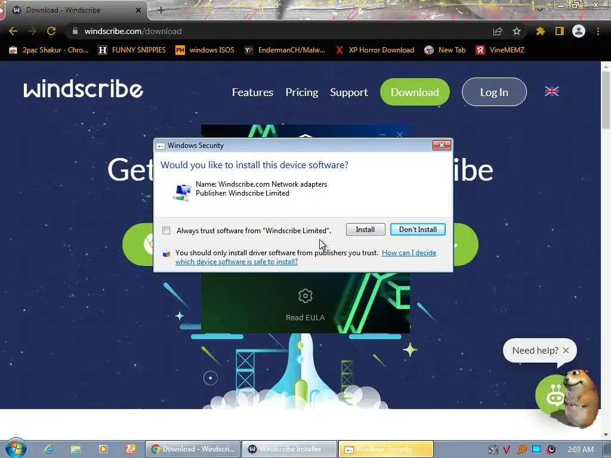The width and height of the screenshot is (611, 458).
Task: Click the Log In button
Action: [x=494, y=92]
